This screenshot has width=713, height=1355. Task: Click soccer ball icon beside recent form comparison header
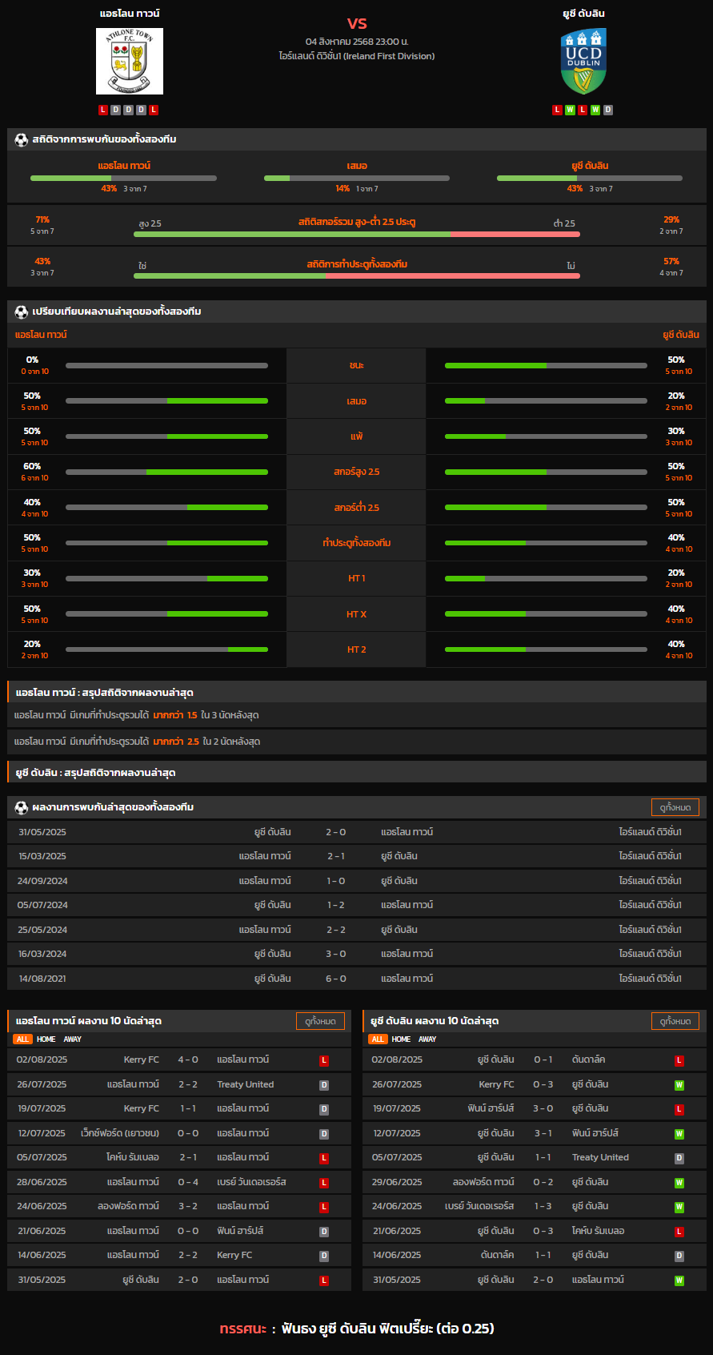[21, 312]
